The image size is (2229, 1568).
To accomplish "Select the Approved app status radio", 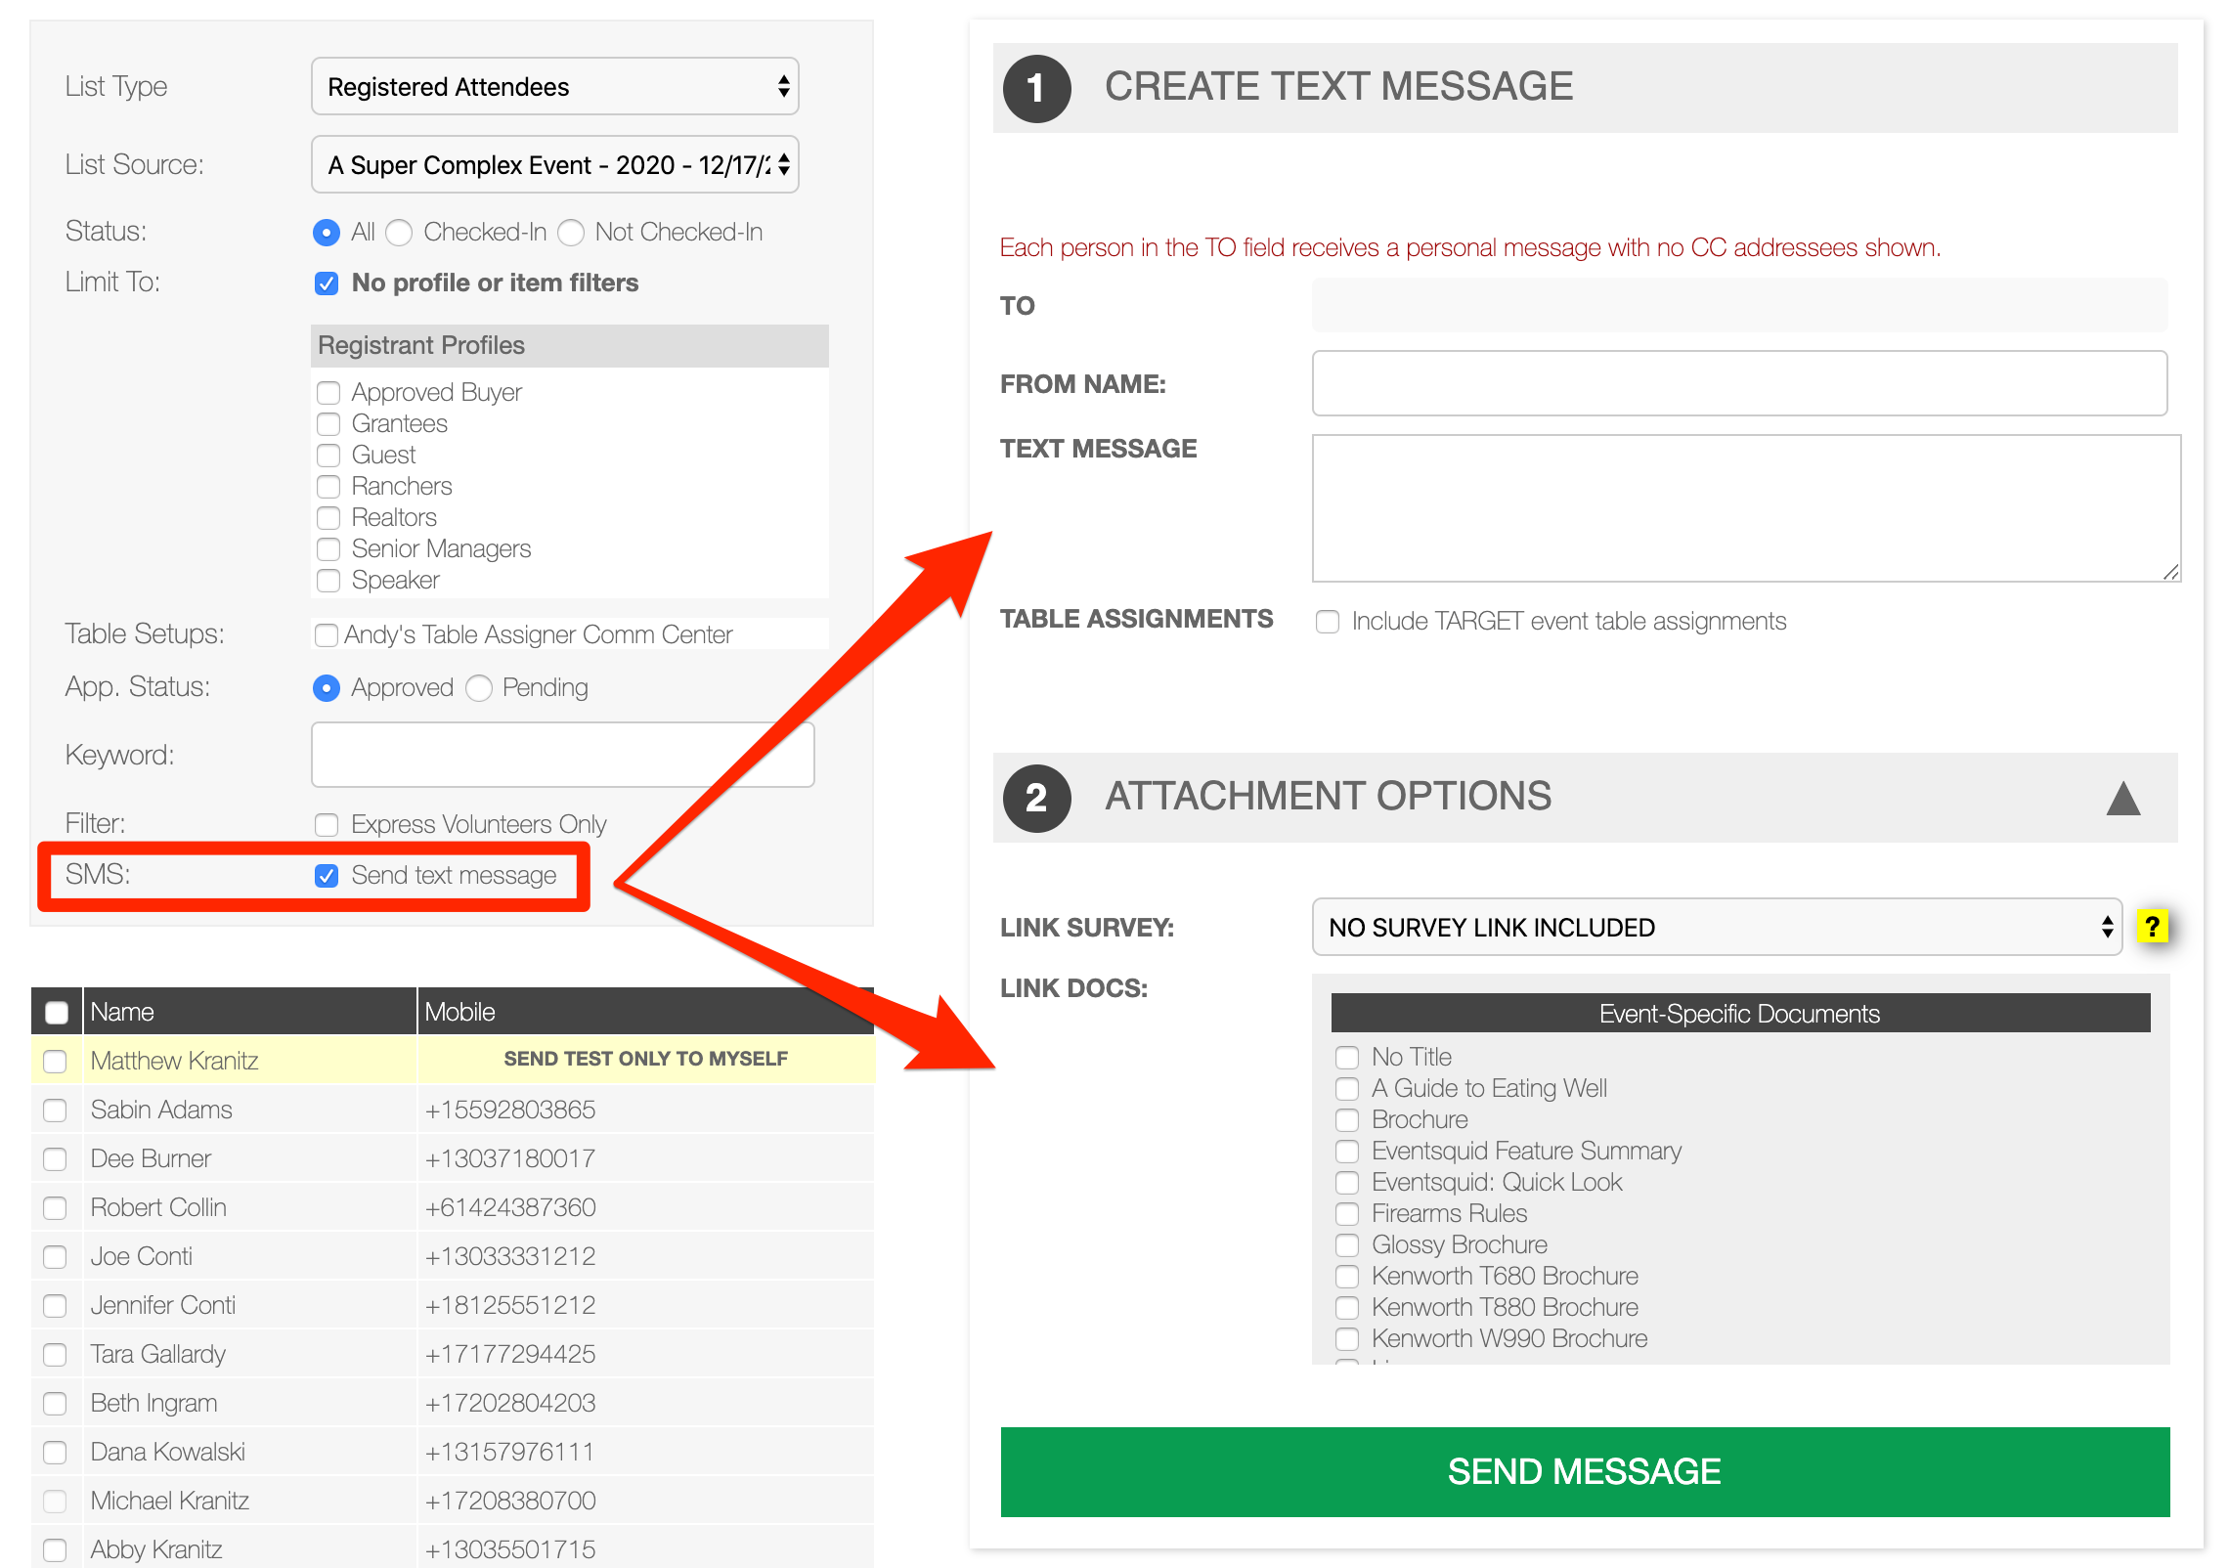I will coord(327,688).
